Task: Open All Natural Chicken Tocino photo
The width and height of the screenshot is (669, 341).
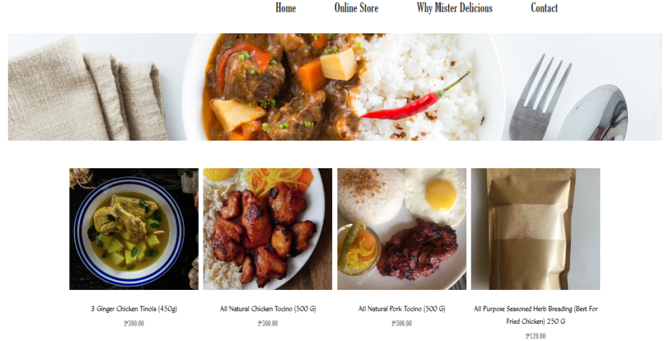Action: 267,229
